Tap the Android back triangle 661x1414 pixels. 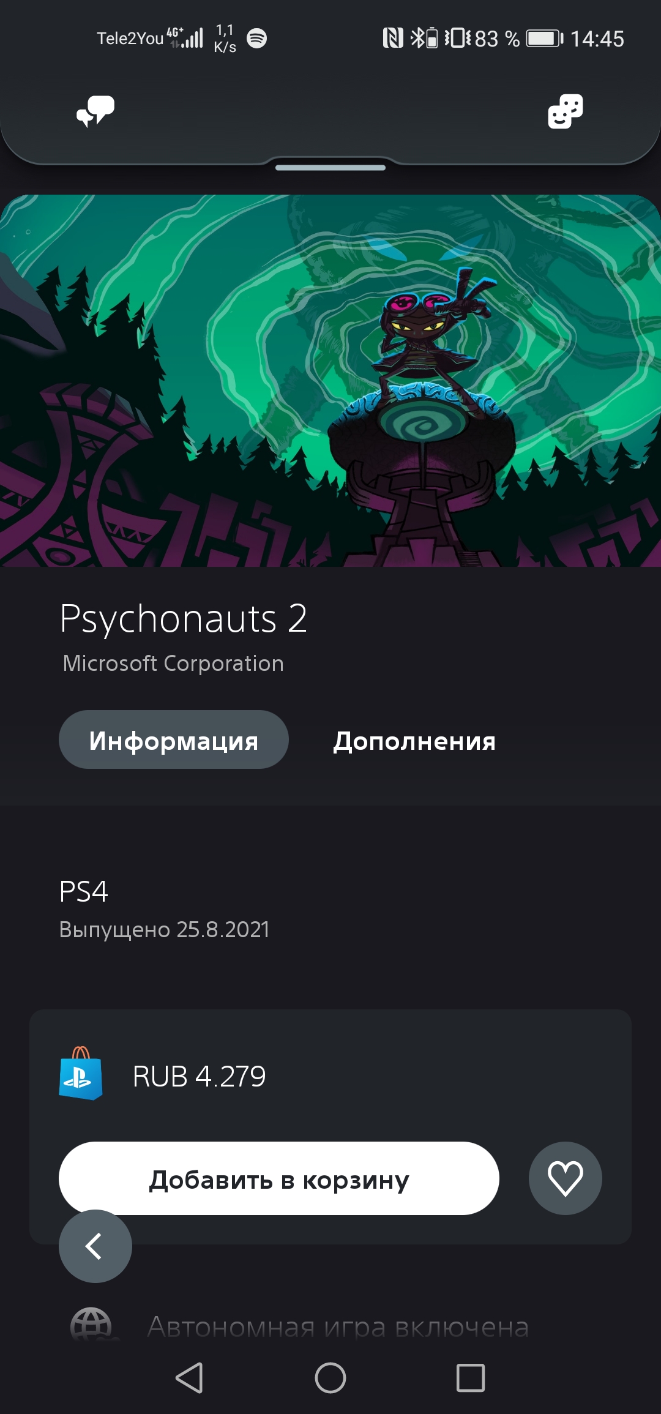click(190, 1378)
